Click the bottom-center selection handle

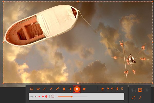point(78,83)
